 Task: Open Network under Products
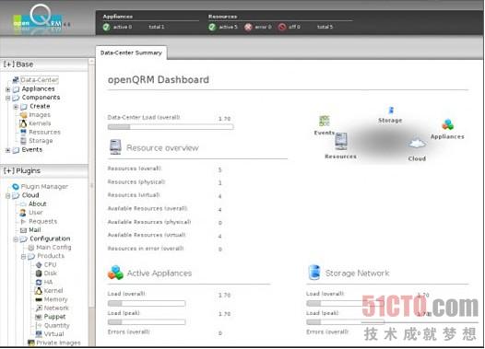click(x=56, y=308)
